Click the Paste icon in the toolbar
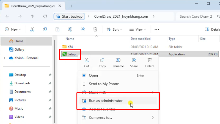 57,29
